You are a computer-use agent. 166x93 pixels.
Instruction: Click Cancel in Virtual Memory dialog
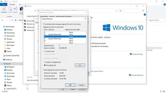(81, 85)
